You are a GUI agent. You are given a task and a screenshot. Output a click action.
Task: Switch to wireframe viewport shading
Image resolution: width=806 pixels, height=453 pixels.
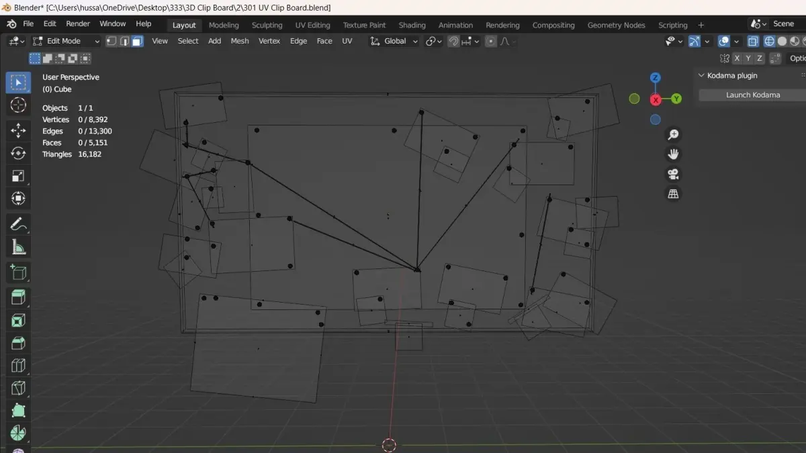(770, 41)
